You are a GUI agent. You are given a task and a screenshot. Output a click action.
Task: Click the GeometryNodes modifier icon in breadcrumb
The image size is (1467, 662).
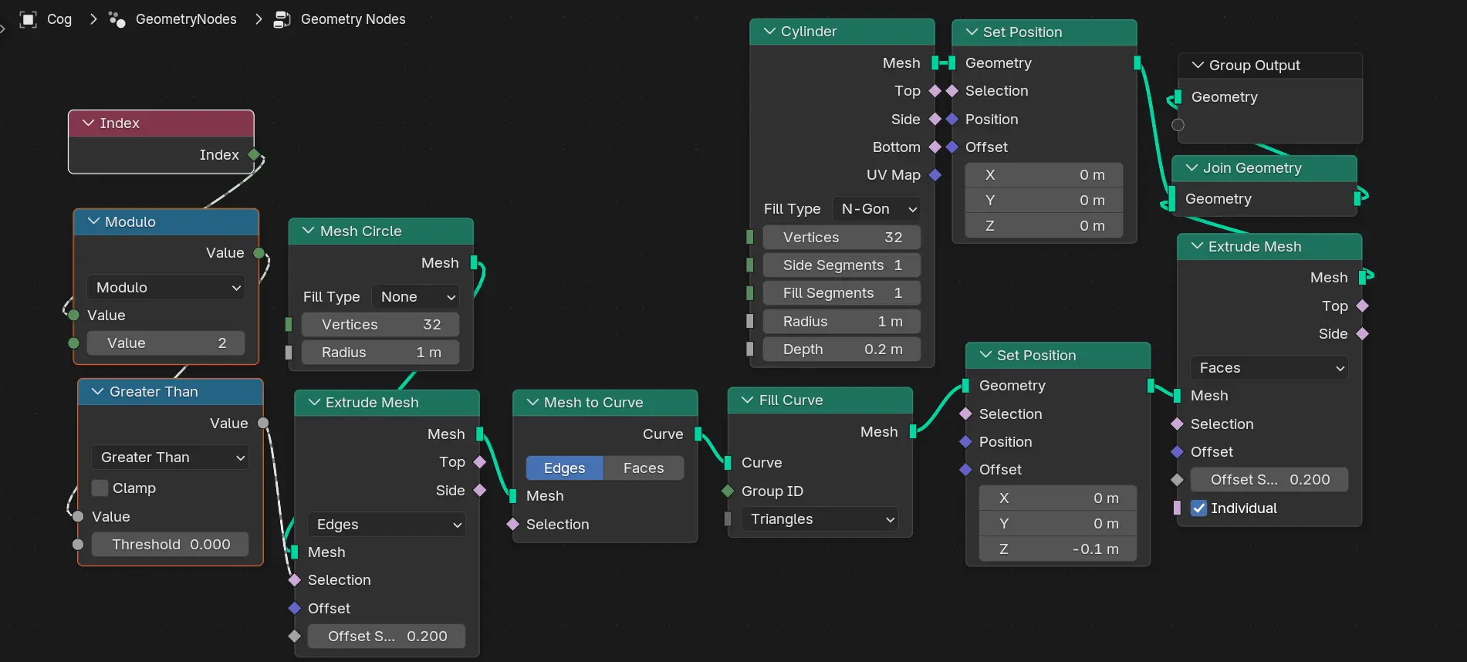117,19
